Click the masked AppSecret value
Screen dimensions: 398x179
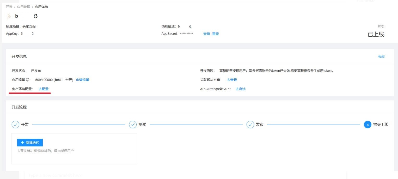click(186, 34)
